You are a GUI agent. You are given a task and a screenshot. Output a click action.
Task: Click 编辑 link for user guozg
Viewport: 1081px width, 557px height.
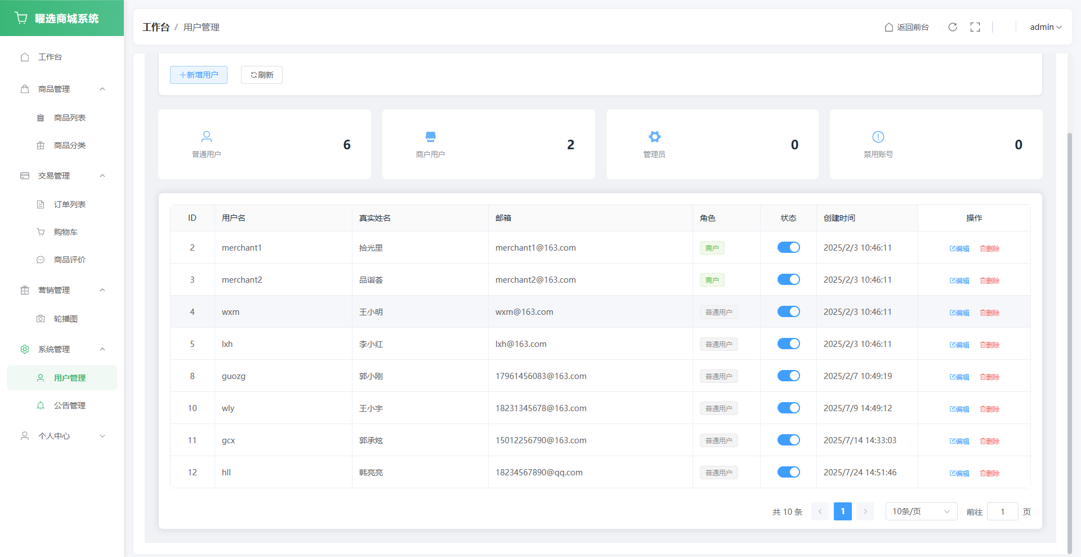pyautogui.click(x=959, y=377)
